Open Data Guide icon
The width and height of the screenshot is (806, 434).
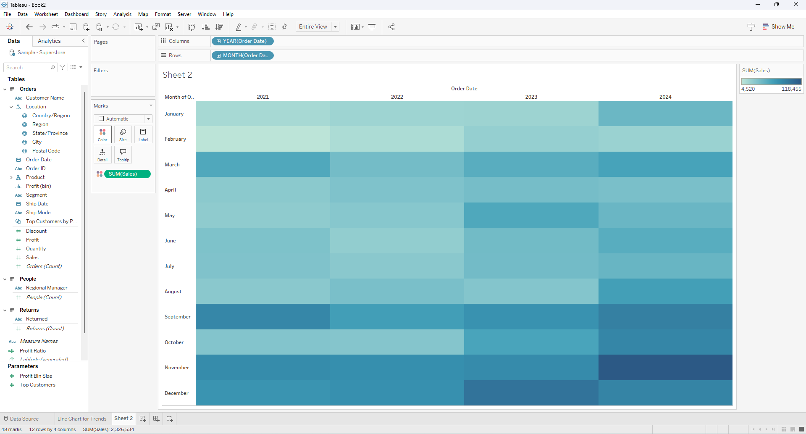point(751,27)
